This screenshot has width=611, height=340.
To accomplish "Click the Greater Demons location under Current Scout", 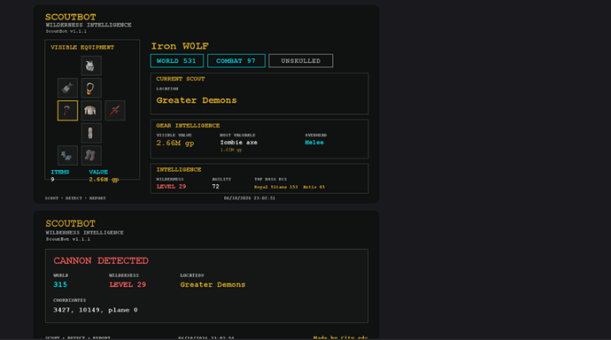I will 197,100.
